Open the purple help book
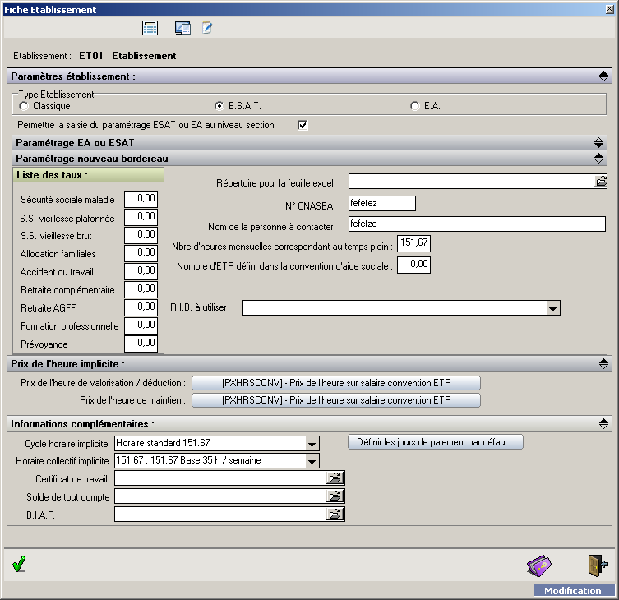This screenshot has height=600, width=619. [x=539, y=565]
